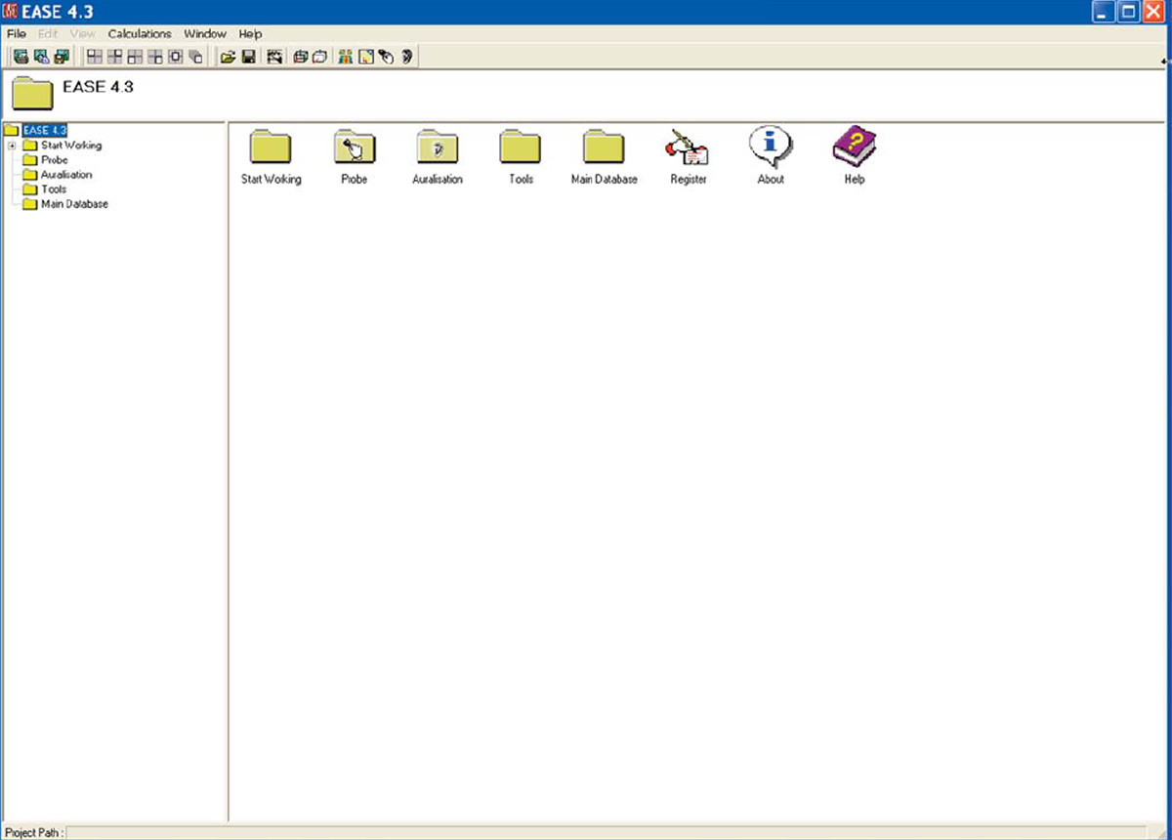Click the EASE application icon in title bar
This screenshot has height=840, width=1172.
11,12
